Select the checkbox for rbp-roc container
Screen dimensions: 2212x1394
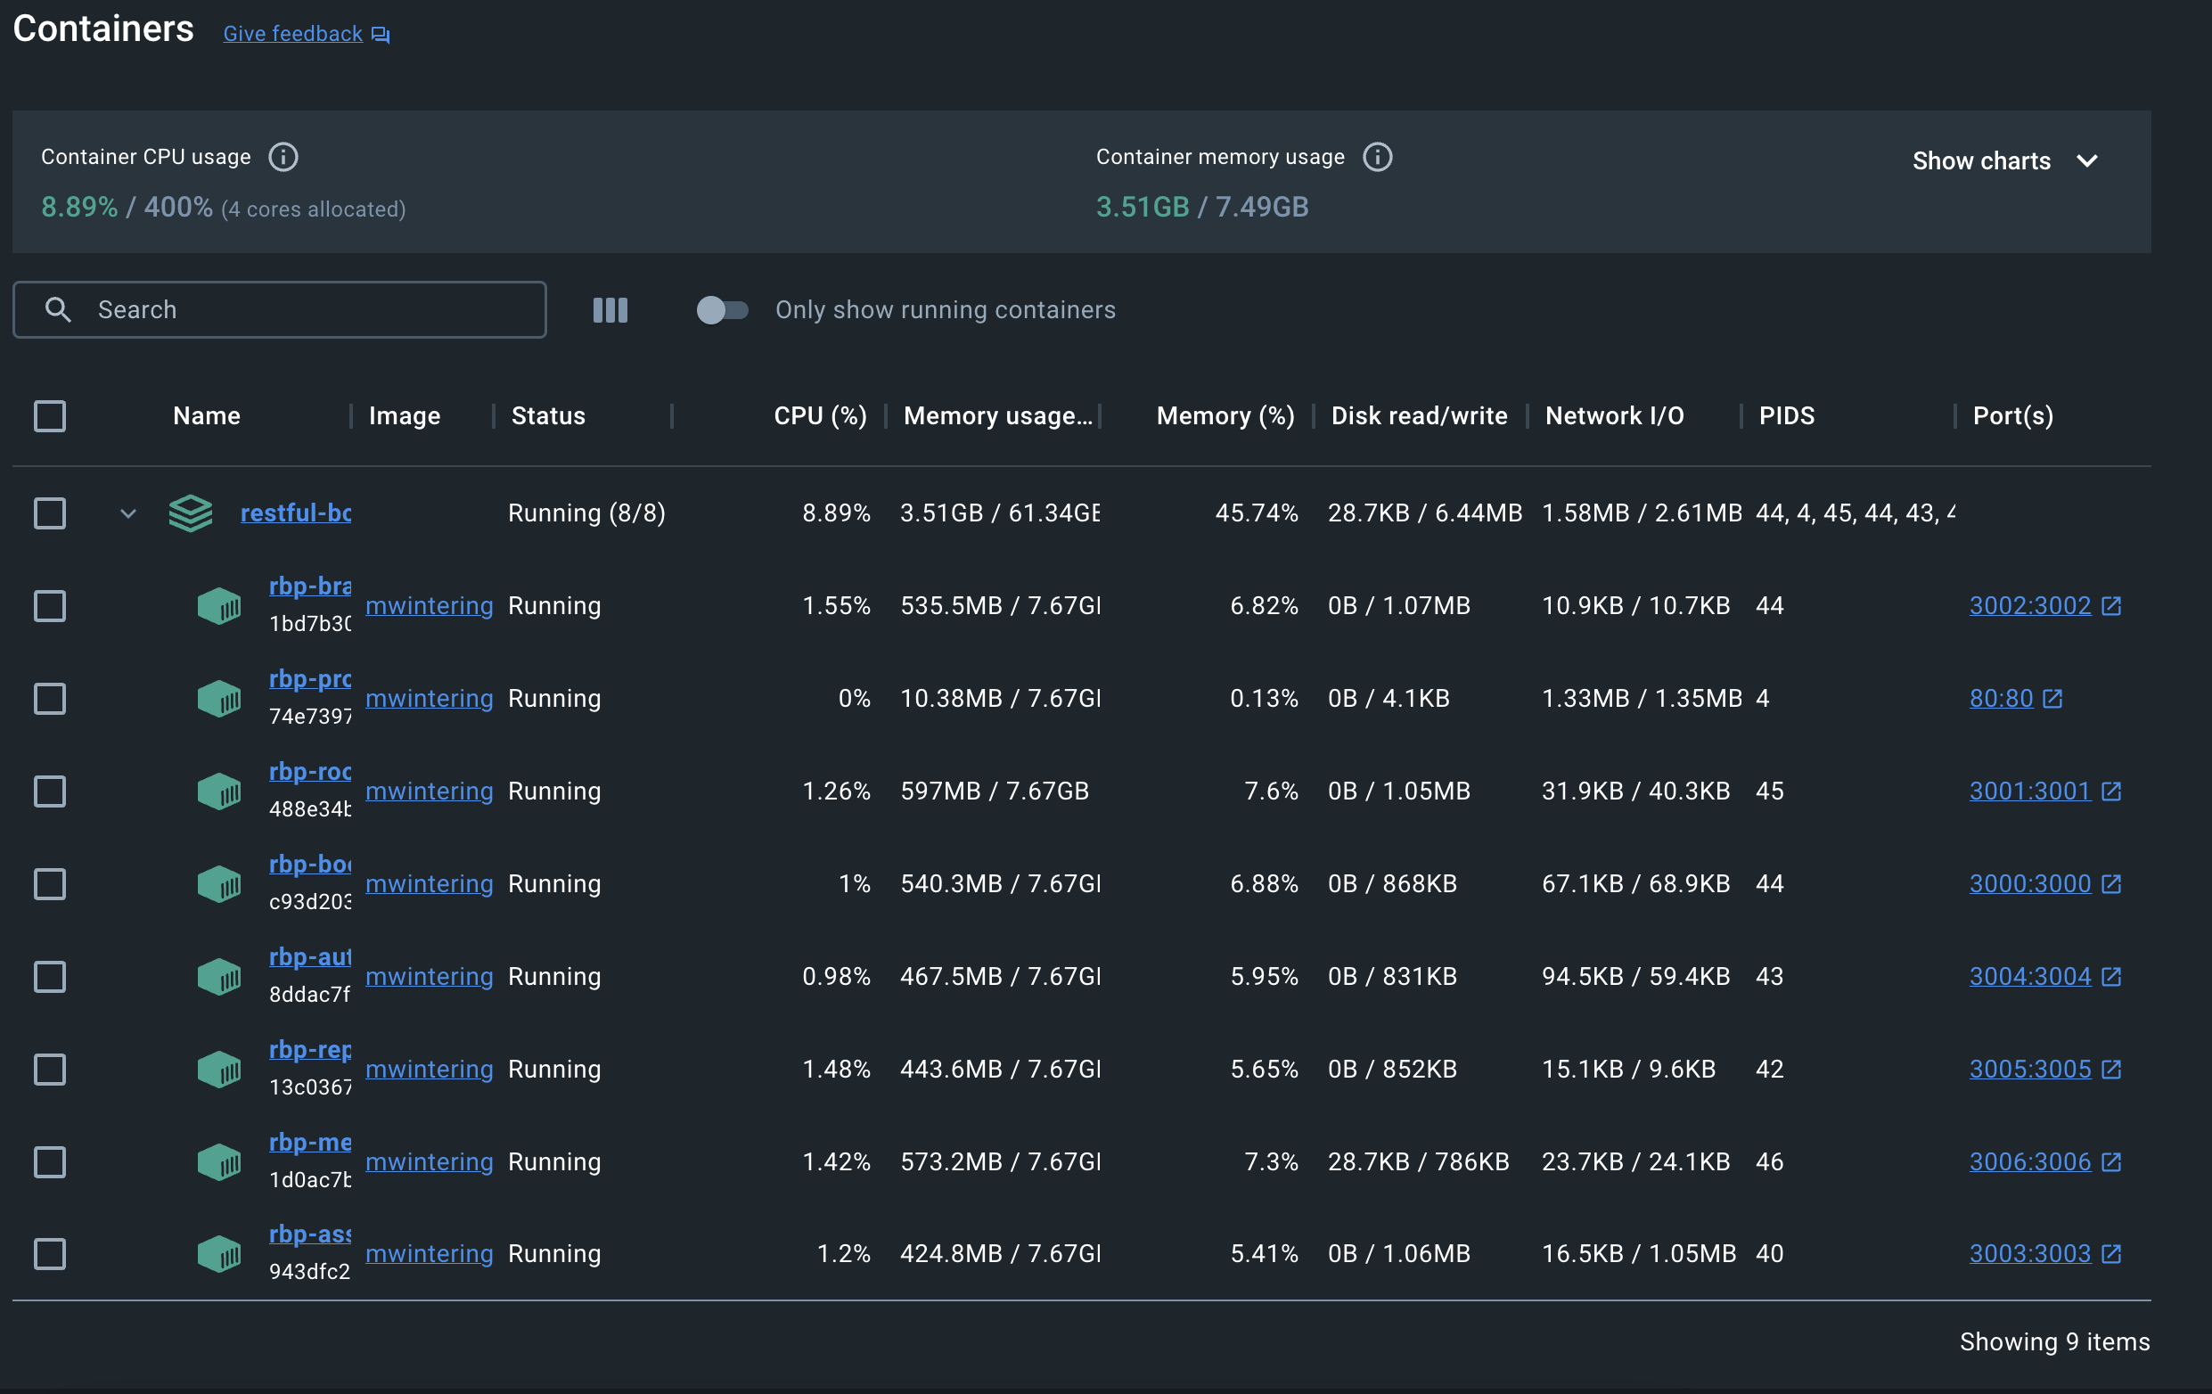50,791
